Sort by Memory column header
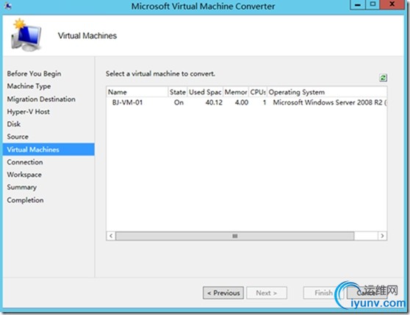The height and width of the screenshot is (315, 410). 236,92
